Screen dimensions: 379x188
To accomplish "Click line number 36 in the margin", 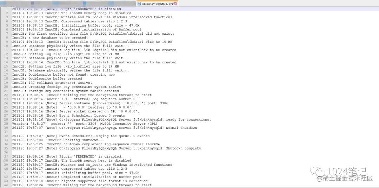I will point(6,152).
